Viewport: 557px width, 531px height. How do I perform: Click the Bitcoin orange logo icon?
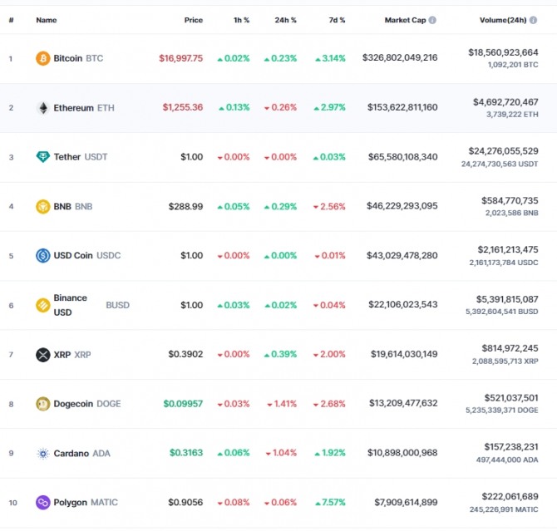coord(43,58)
